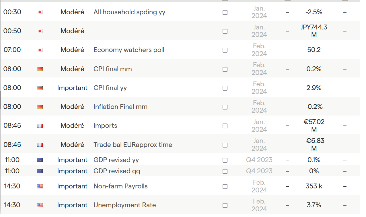This screenshot has height=217, width=366.
Task: Tick the checkbox for CPI final yy
Action: (x=225, y=88)
